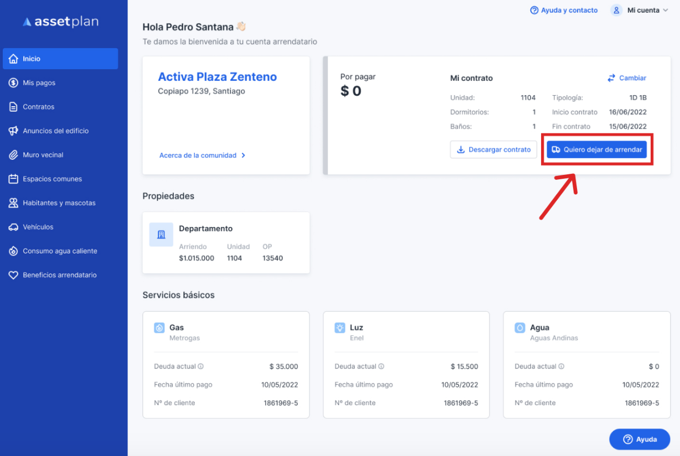Open Habitantes y mascotas in the sidebar
The height and width of the screenshot is (456, 680).
(60, 203)
